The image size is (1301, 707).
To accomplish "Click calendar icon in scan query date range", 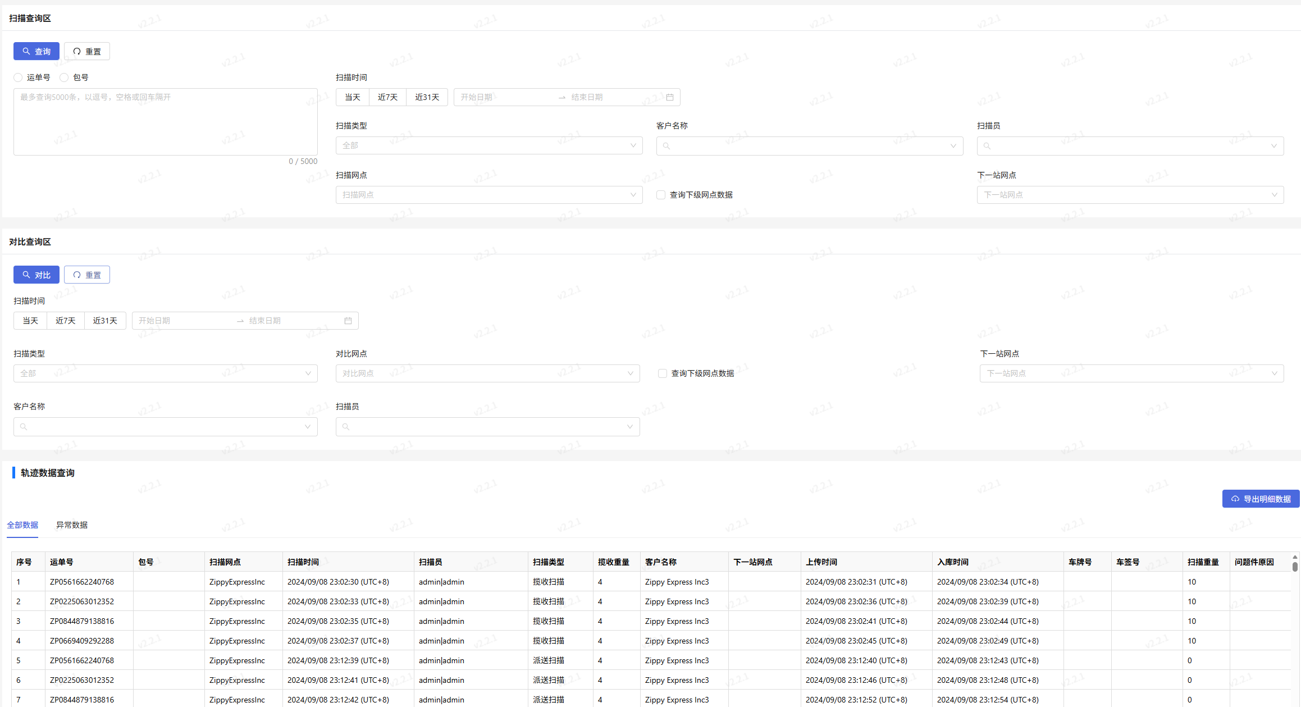I will pyautogui.click(x=669, y=97).
